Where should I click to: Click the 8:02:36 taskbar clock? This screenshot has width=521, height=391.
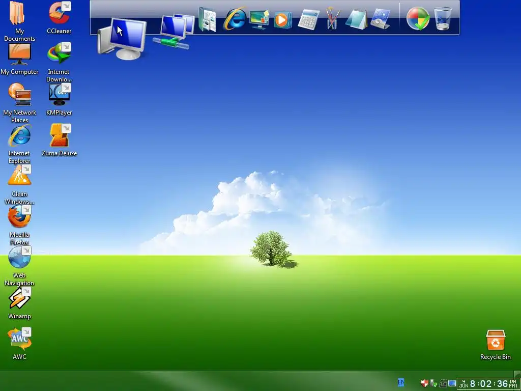(489, 384)
